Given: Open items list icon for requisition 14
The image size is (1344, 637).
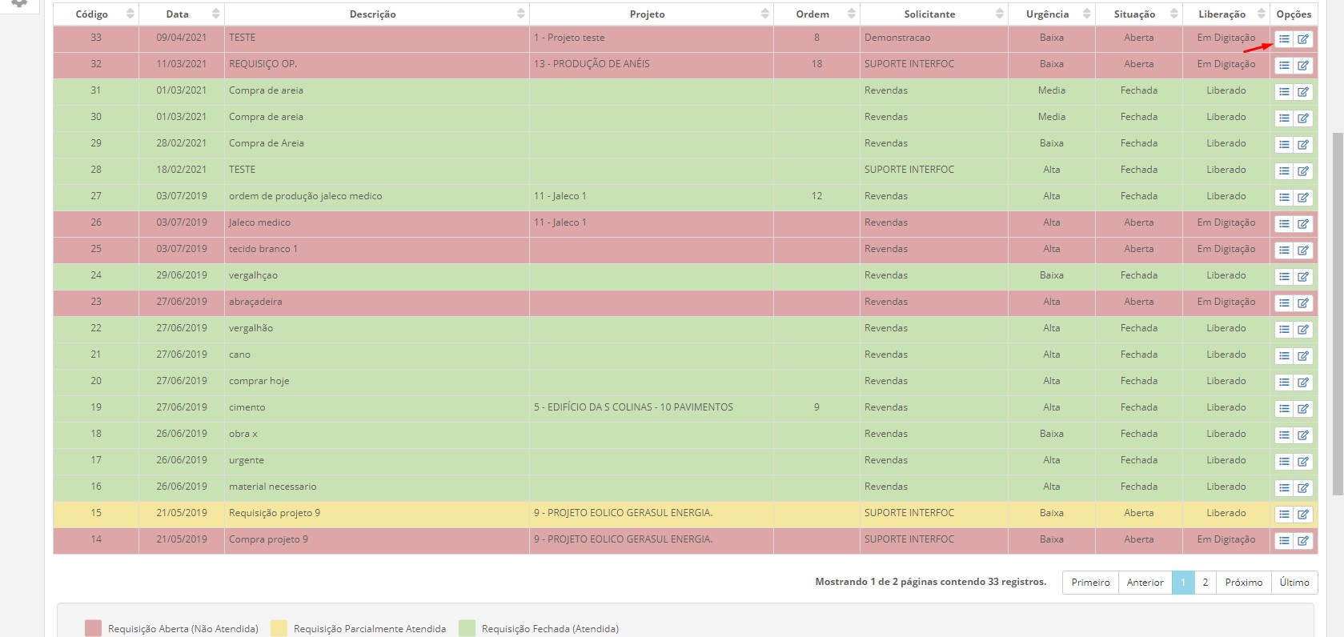Looking at the screenshot, I should pyautogui.click(x=1284, y=541).
